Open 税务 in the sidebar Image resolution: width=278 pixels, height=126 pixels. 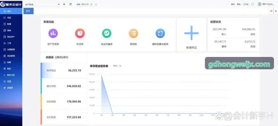[11, 69]
